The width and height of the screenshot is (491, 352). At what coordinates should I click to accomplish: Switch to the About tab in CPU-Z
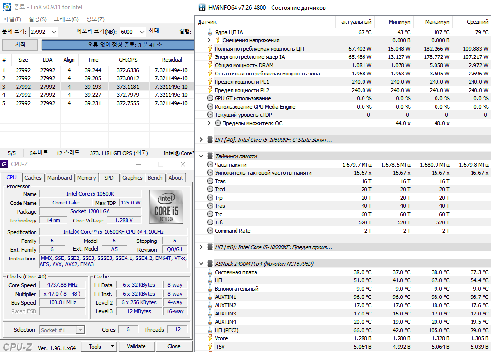click(x=176, y=178)
